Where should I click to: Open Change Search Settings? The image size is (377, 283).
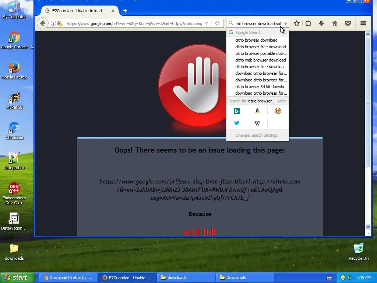pyautogui.click(x=257, y=135)
